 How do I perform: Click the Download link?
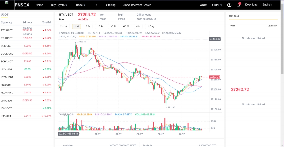pos(251,5)
